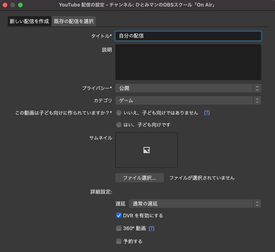Click the 詳細設定: section label
This screenshot has width=275, height=252.
tap(101, 192)
